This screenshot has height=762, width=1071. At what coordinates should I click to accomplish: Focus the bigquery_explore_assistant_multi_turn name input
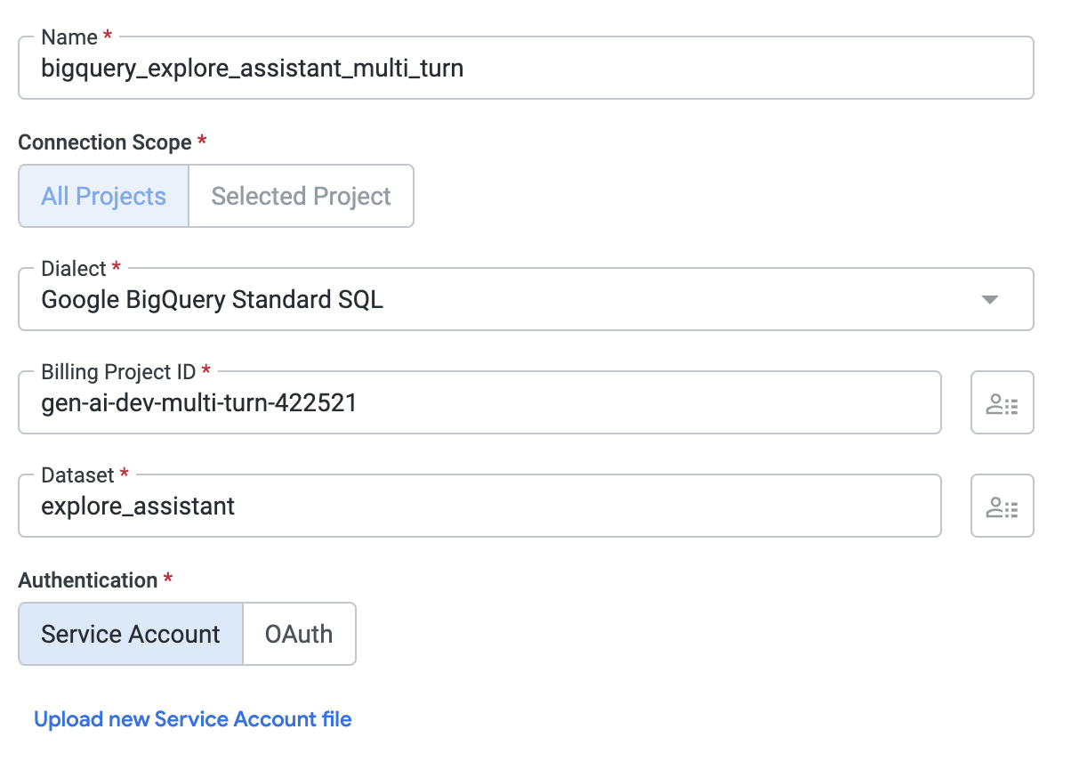(525, 69)
